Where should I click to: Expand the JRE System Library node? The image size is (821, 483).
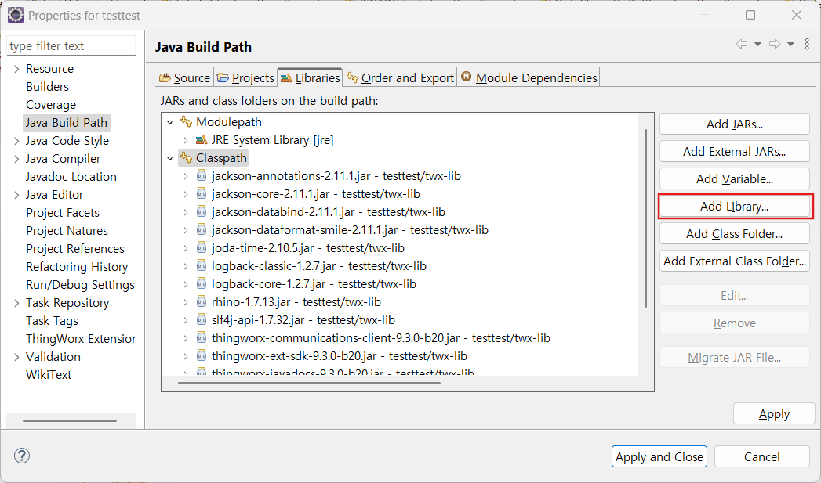186,140
